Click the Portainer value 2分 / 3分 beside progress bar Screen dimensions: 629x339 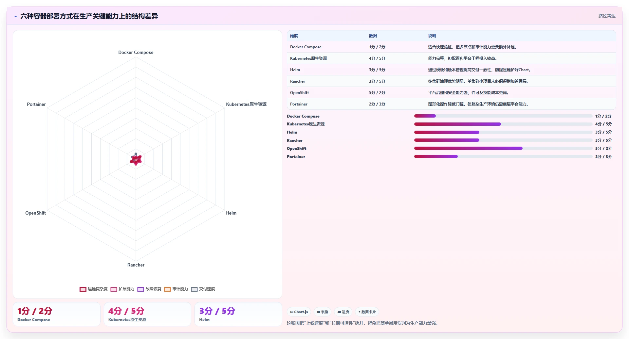pyautogui.click(x=603, y=157)
